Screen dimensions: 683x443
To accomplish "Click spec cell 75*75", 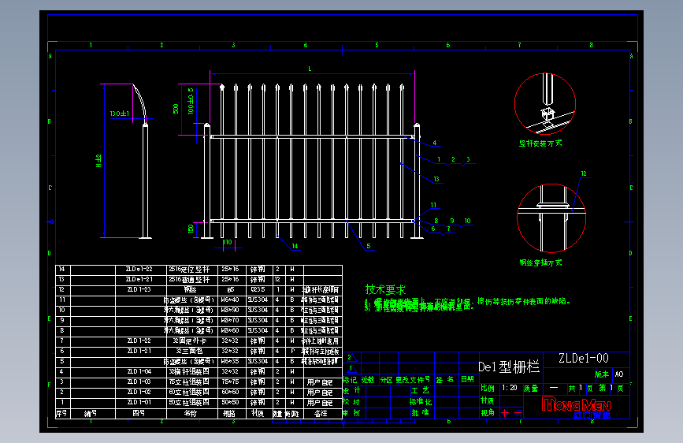I will point(230,382).
